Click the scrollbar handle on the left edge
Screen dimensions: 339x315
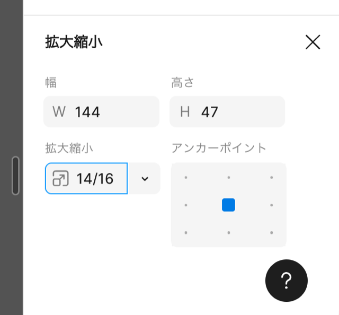pos(15,176)
